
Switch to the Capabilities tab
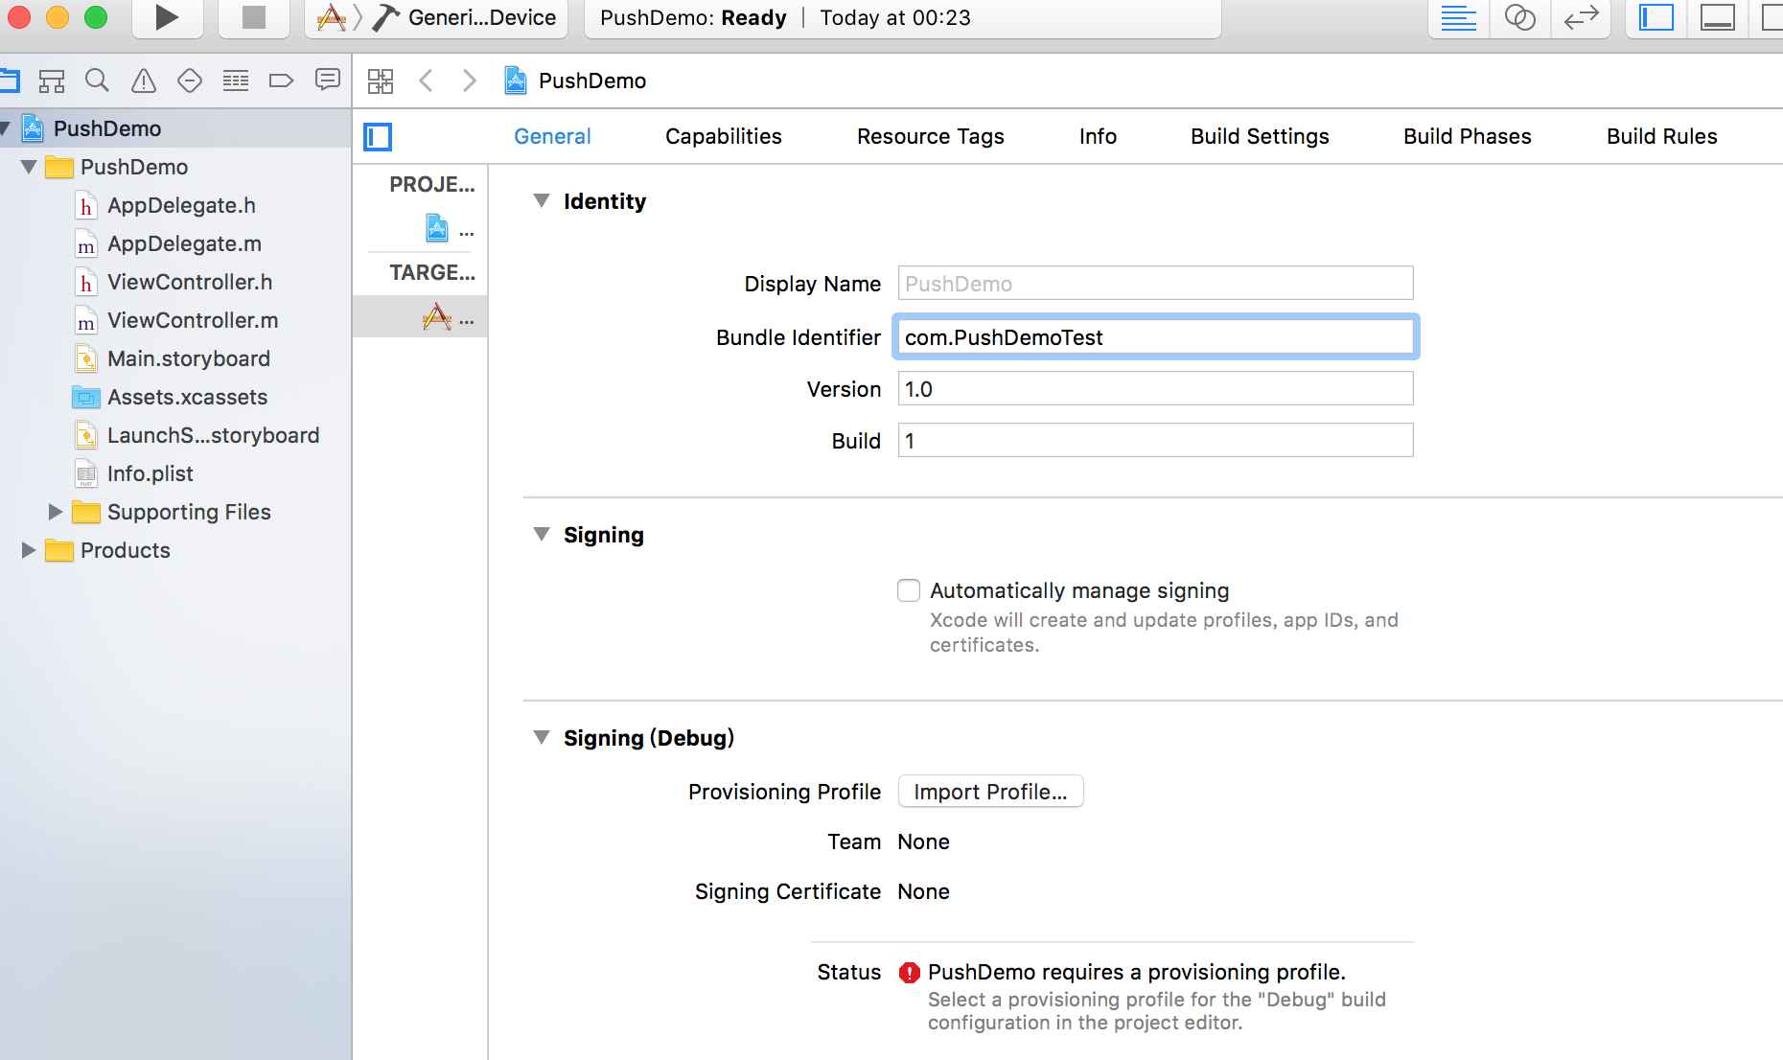point(723,136)
